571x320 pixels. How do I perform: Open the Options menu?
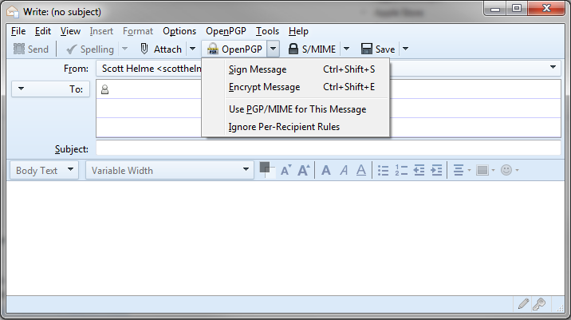click(x=179, y=31)
